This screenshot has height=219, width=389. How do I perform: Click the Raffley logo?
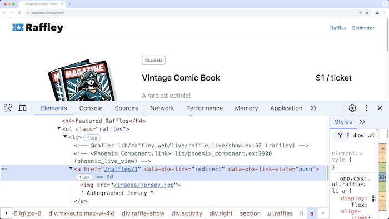point(38,28)
